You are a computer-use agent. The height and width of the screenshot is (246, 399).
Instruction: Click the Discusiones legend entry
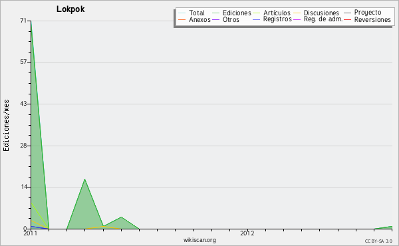(316, 13)
